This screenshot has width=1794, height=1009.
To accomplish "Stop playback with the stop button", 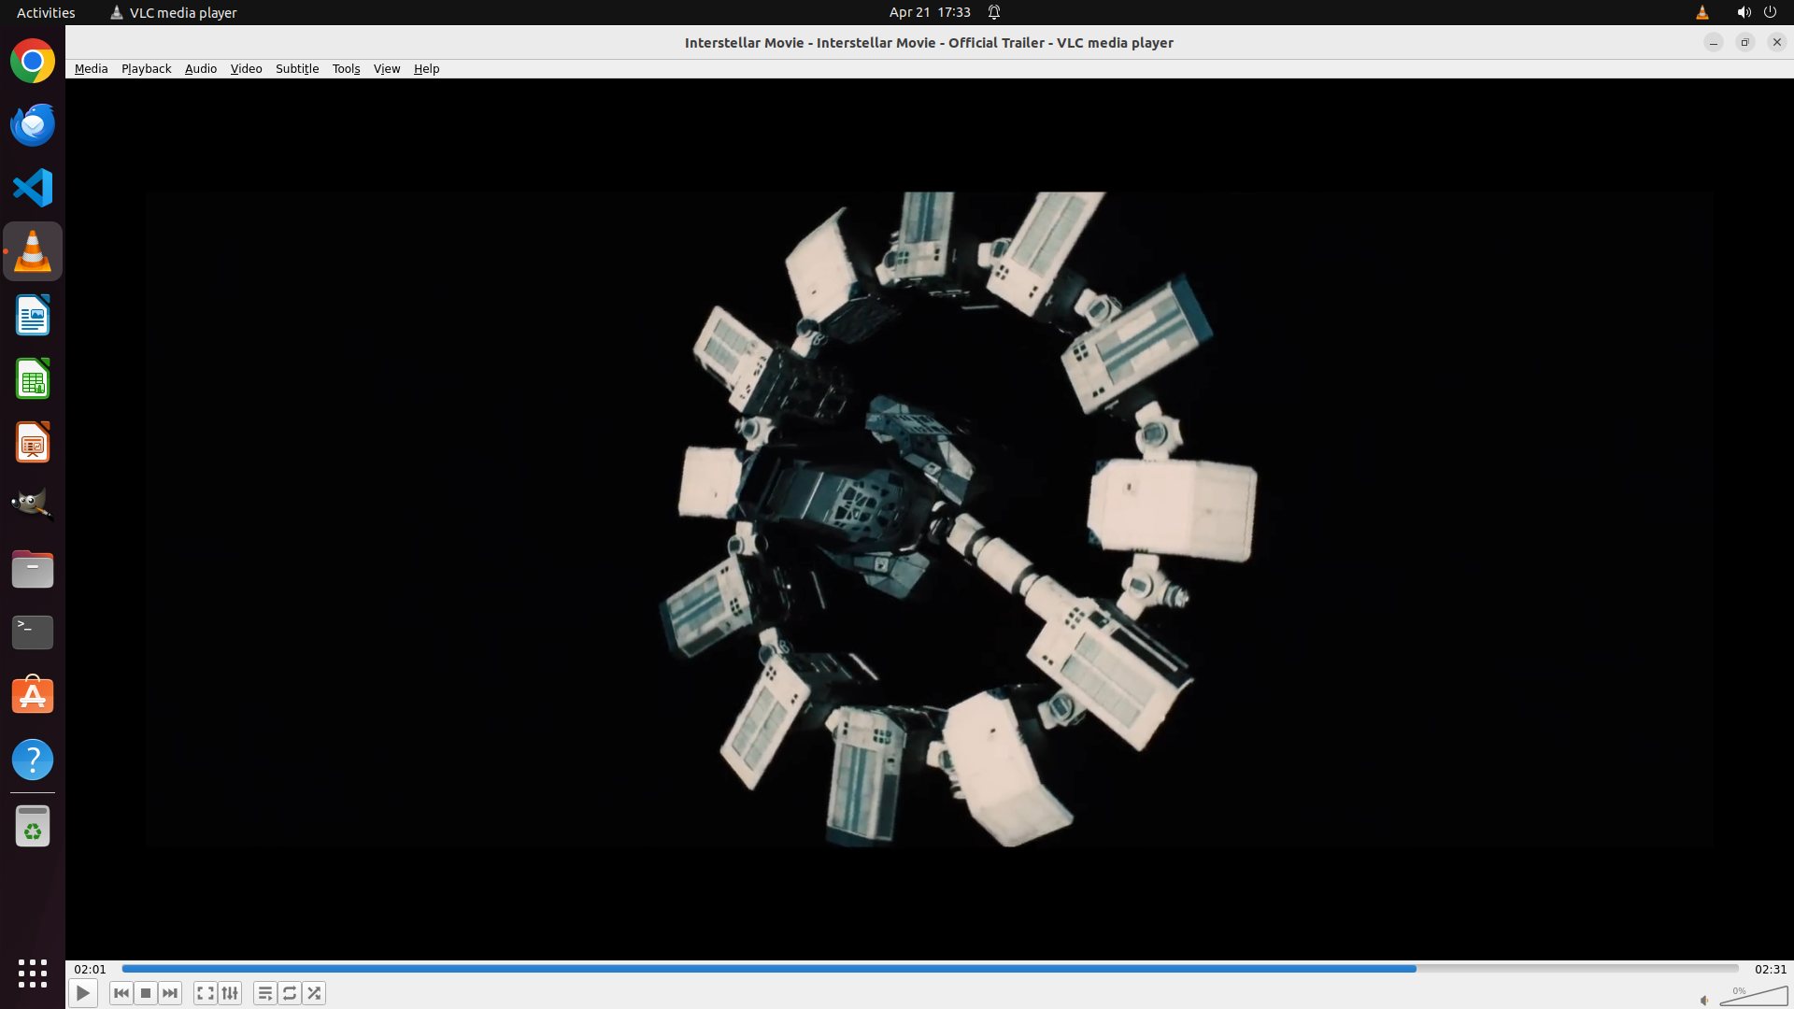I will point(146,993).
